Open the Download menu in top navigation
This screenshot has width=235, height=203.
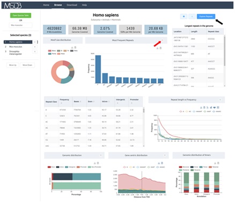72,5
